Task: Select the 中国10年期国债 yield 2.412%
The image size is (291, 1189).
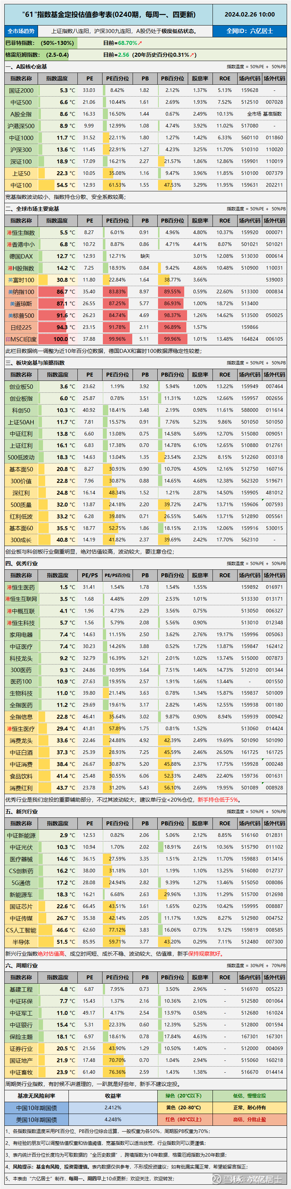Action: (113, 1108)
